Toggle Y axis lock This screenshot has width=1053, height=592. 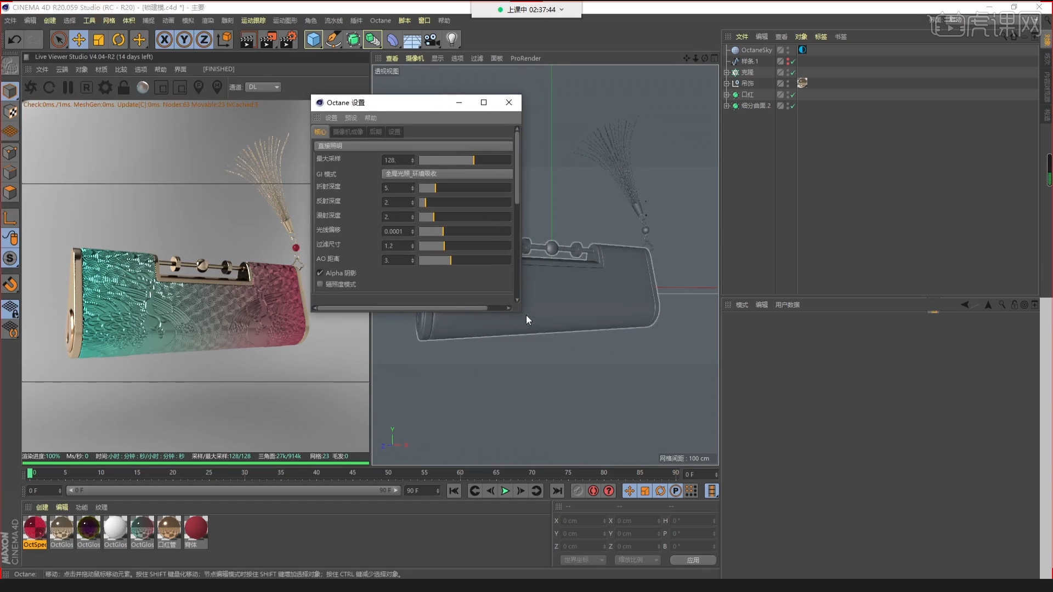point(184,39)
